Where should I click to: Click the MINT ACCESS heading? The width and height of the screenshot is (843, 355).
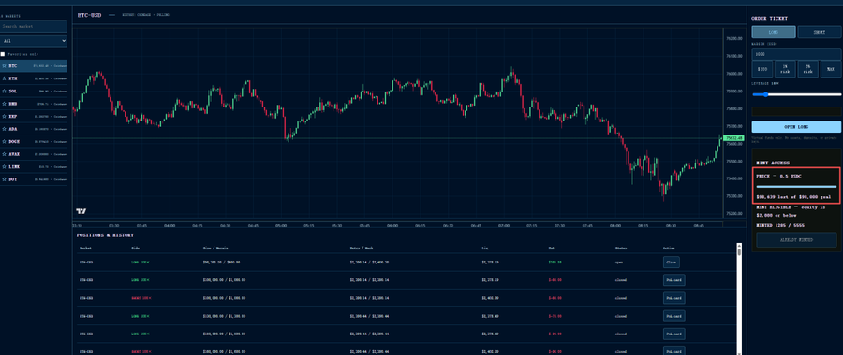click(772, 163)
